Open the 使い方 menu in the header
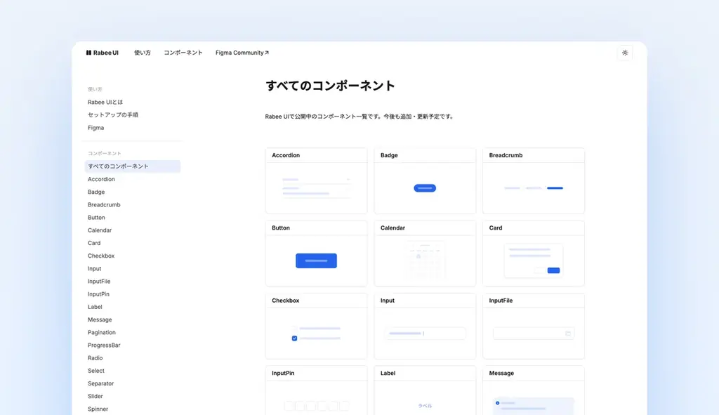 coord(143,52)
